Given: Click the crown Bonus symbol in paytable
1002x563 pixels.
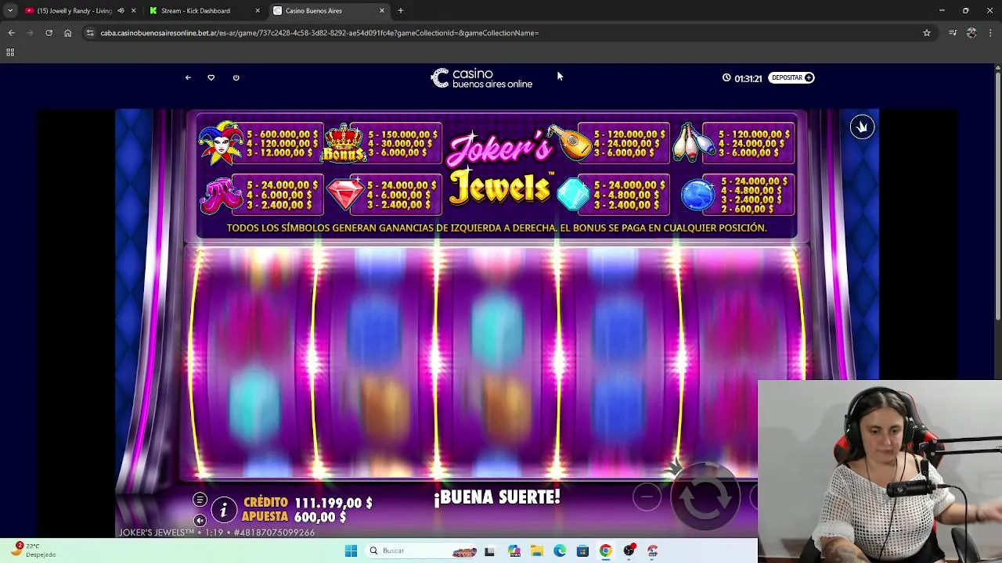Looking at the screenshot, I should coord(344,142).
